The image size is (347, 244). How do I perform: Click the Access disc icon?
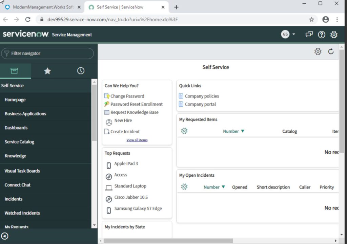point(109,177)
